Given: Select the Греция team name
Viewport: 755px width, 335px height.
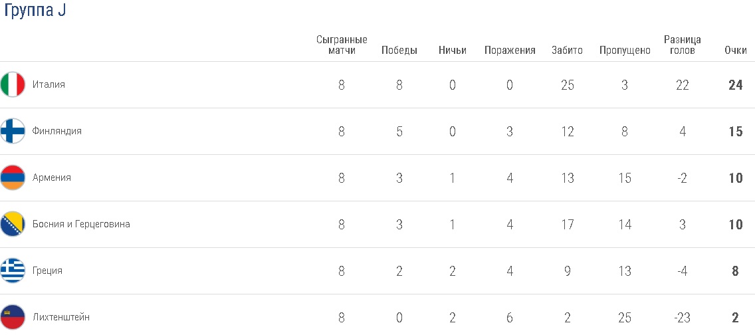Looking at the screenshot, I should click(x=48, y=271).
